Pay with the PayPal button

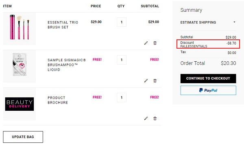coord(208,90)
